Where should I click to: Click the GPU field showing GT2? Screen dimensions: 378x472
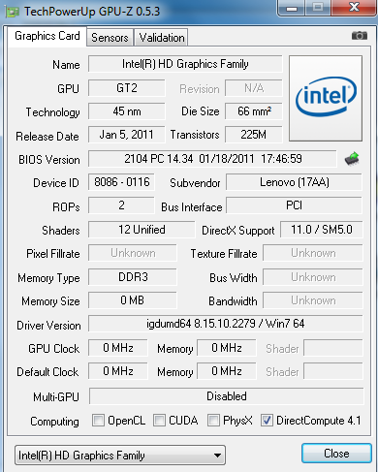point(127,88)
